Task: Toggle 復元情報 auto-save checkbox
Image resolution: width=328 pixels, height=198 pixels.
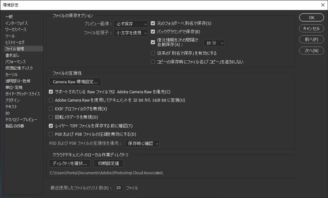Action: (x=153, y=42)
